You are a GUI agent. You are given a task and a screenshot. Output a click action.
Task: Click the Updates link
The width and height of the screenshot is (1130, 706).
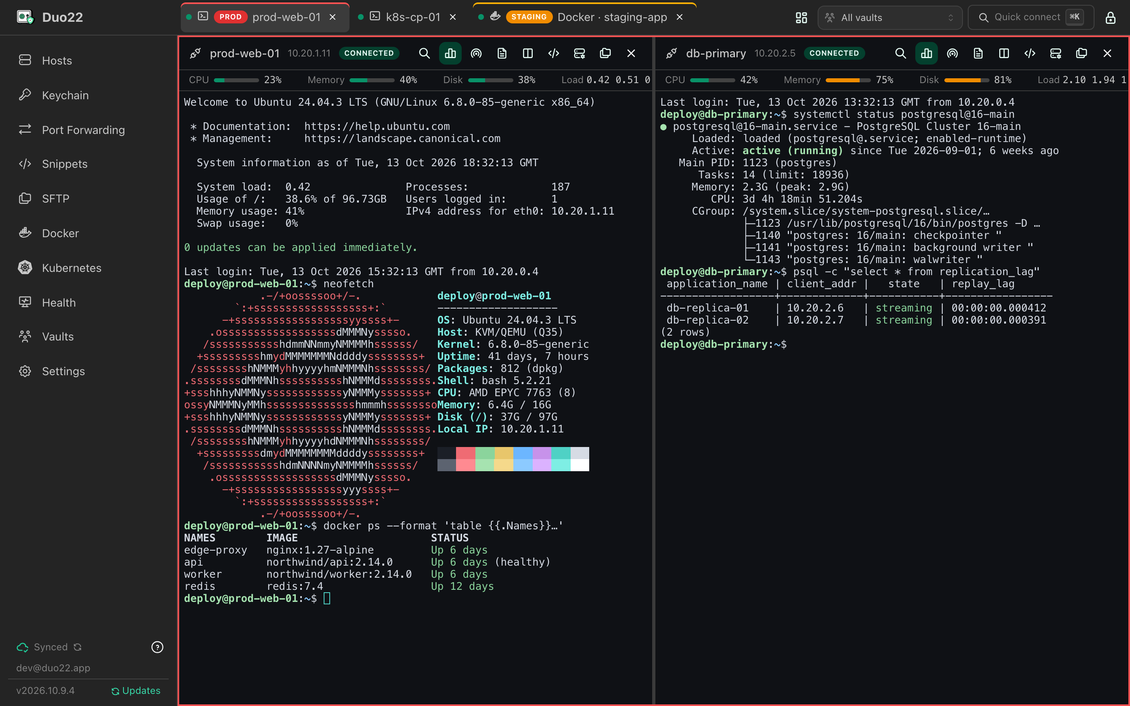[x=136, y=691]
